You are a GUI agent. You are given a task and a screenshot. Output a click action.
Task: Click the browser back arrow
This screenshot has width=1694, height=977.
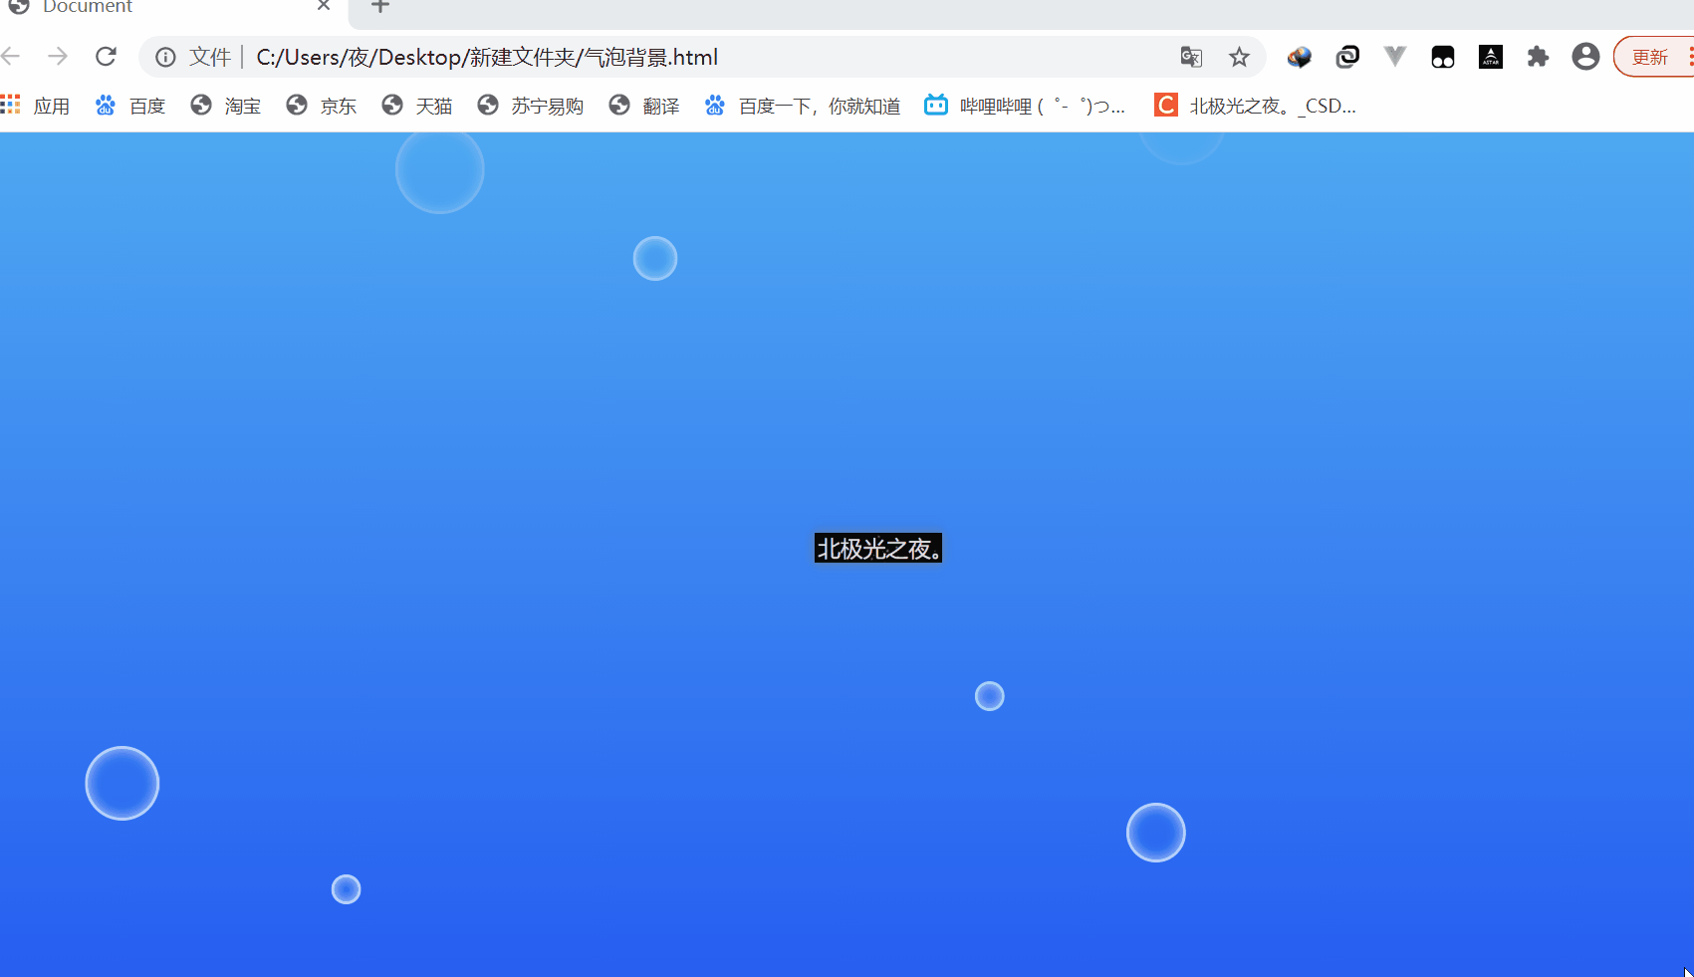pos(11,57)
